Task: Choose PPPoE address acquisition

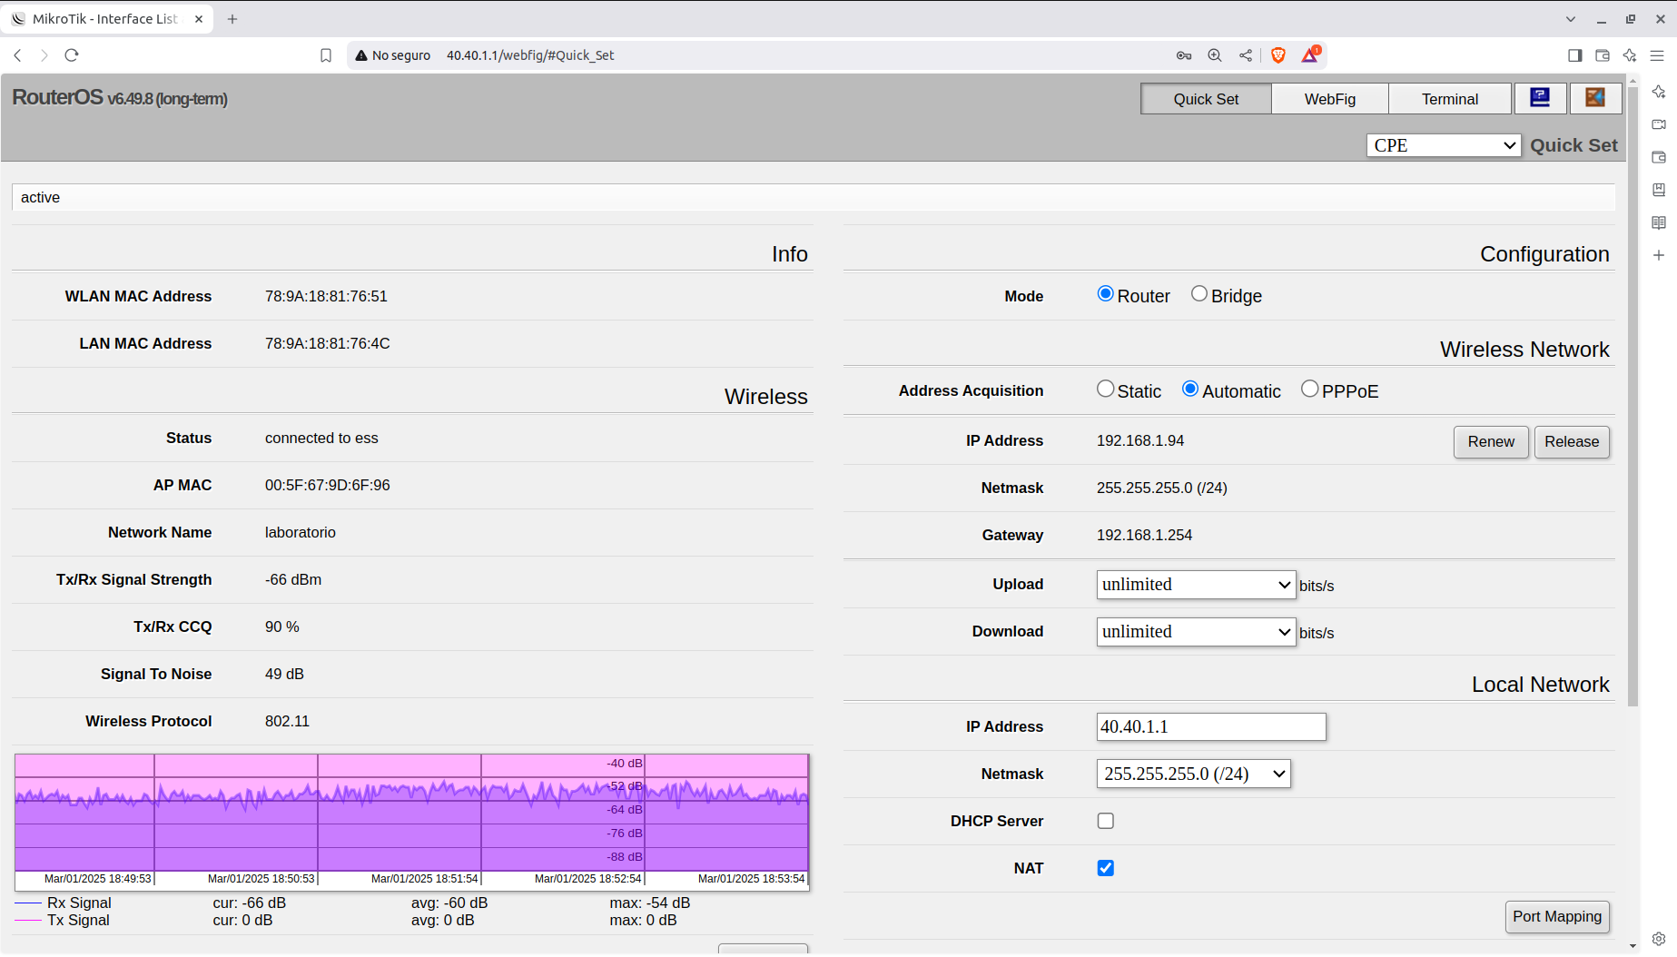Action: [1309, 390]
